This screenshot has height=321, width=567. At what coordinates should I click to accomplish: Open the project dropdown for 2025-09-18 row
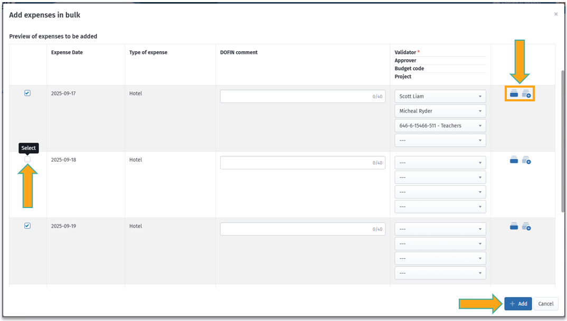(x=440, y=207)
